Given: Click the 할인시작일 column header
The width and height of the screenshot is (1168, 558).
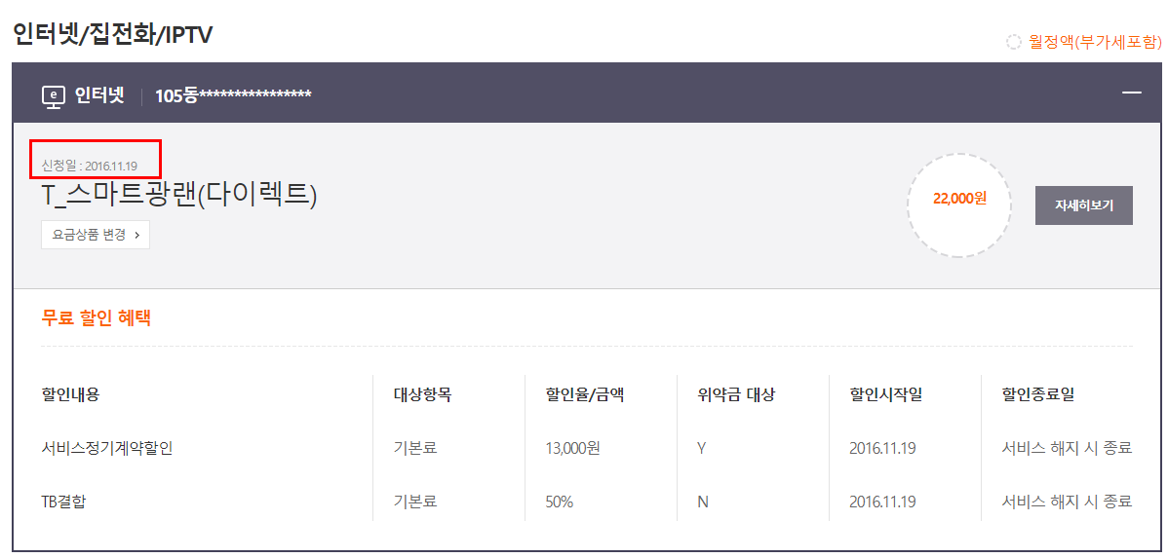Looking at the screenshot, I should [885, 394].
